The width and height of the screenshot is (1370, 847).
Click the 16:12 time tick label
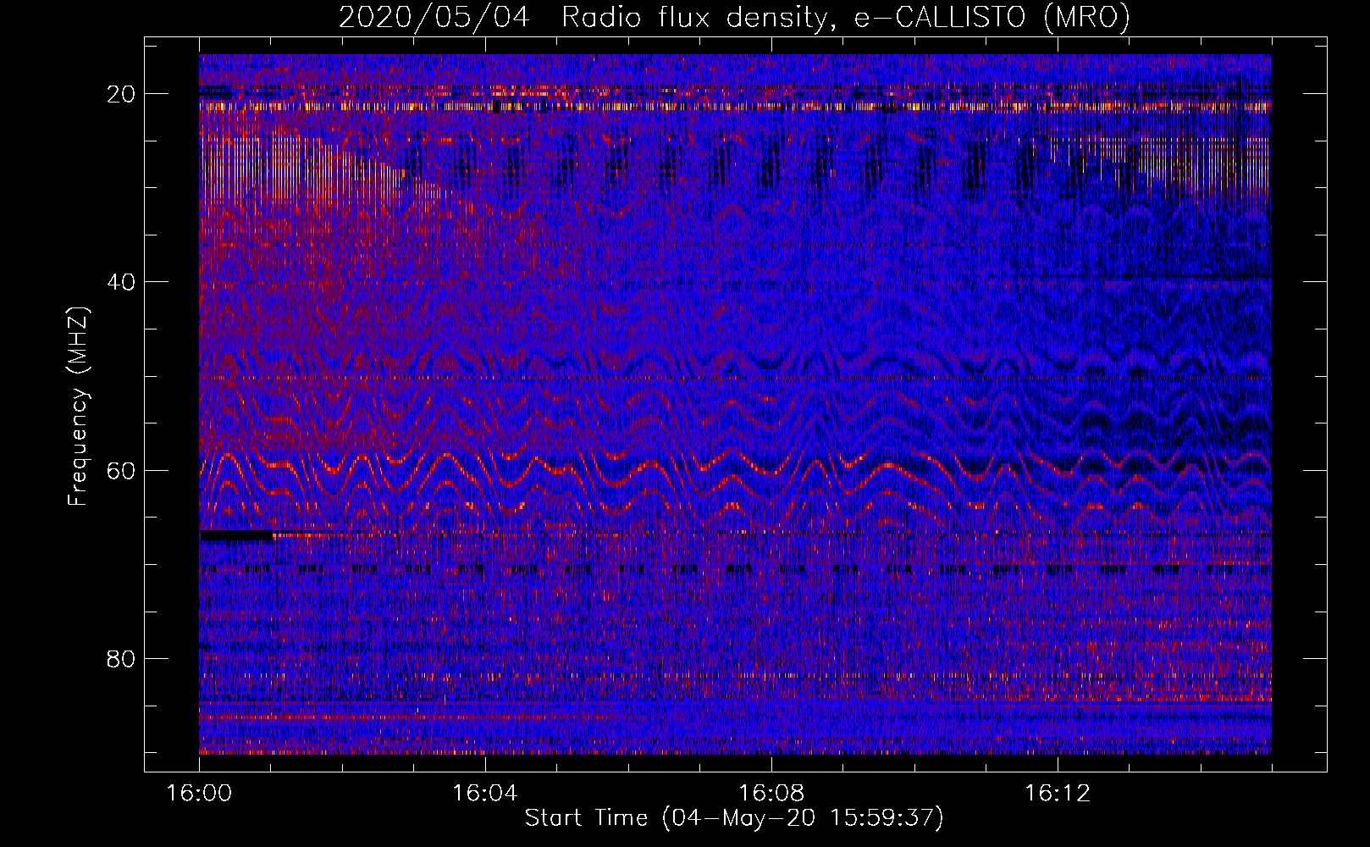(x=1058, y=794)
